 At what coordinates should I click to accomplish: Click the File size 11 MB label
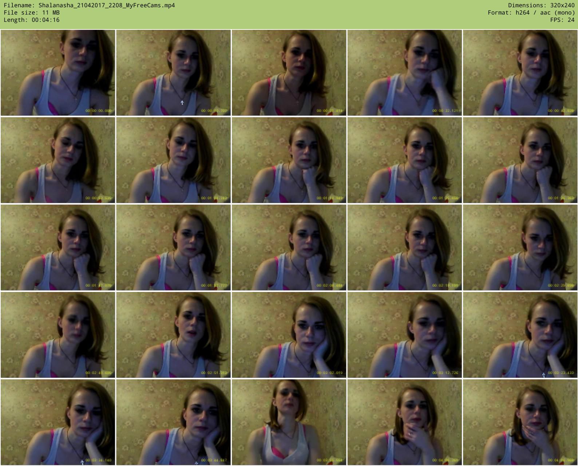tap(32, 13)
